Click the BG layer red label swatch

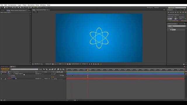tap(9, 79)
